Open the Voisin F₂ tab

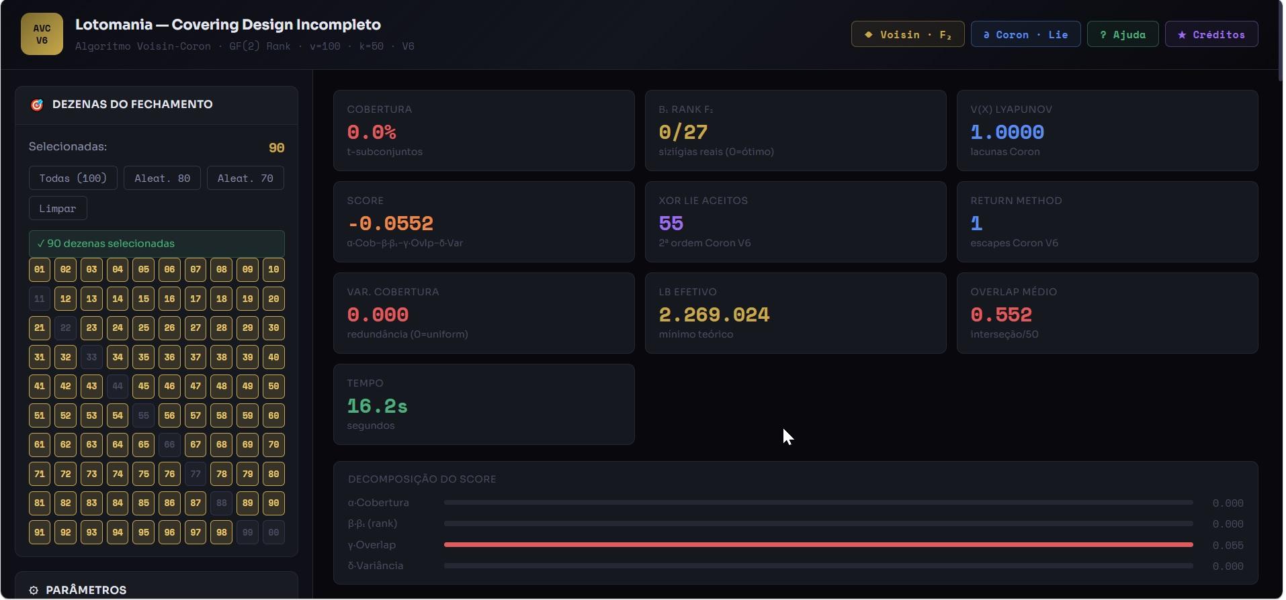tap(907, 34)
